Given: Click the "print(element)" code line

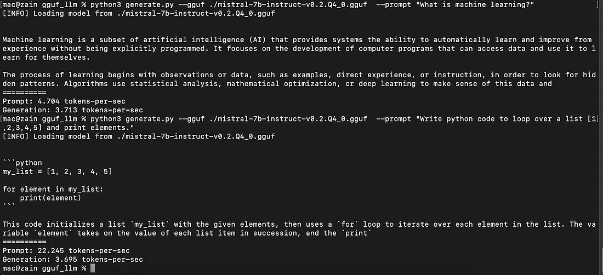Looking at the screenshot, I should tap(50, 198).
